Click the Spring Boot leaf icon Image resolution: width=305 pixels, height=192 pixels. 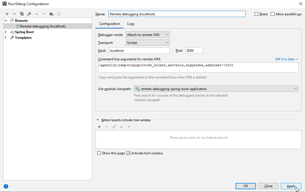[12, 32]
